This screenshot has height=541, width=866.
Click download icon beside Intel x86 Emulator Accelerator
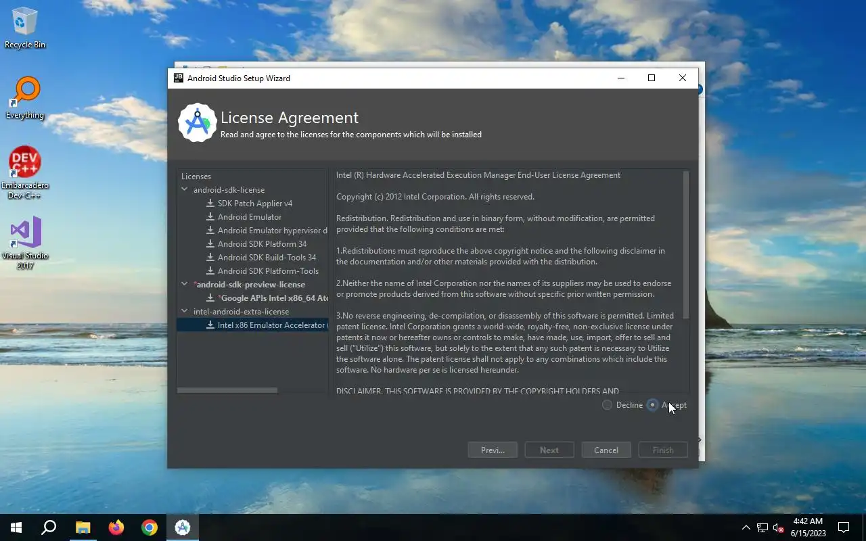click(x=210, y=325)
